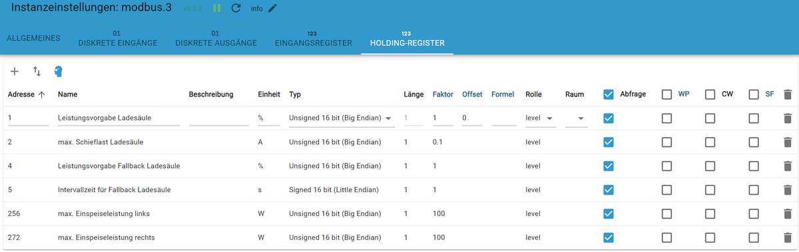Open the Raum dropdown in first row
This screenshot has height=252, width=799.
pos(576,118)
